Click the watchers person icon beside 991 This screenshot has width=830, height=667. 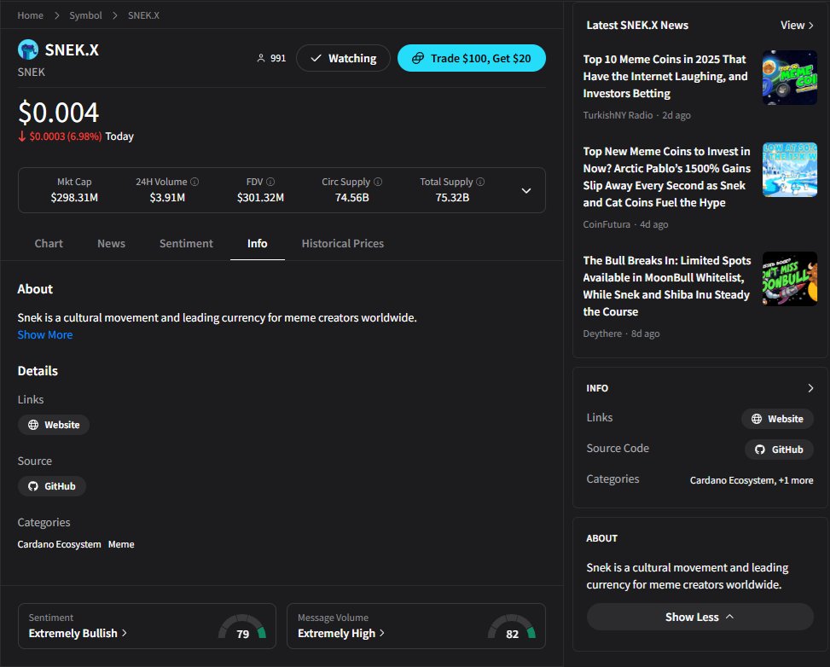tap(260, 58)
